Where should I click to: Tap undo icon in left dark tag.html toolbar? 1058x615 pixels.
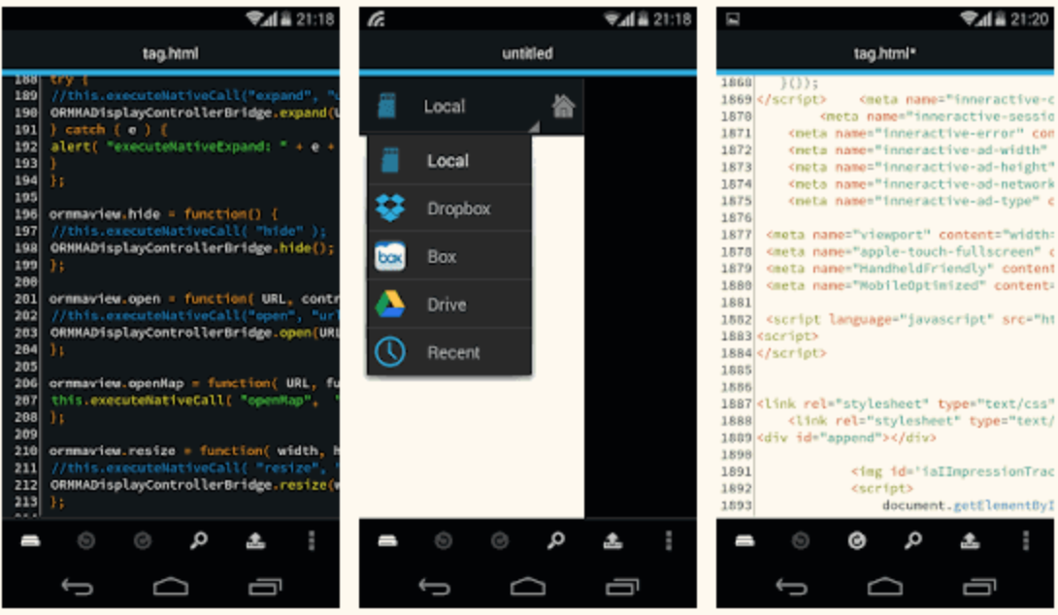coord(86,541)
